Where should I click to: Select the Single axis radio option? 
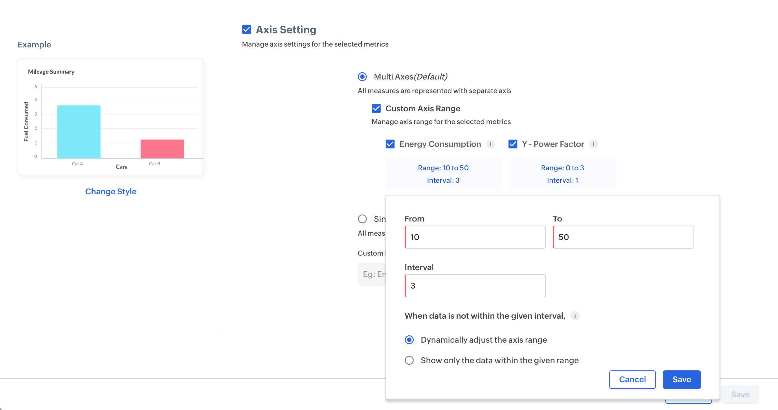pos(362,219)
